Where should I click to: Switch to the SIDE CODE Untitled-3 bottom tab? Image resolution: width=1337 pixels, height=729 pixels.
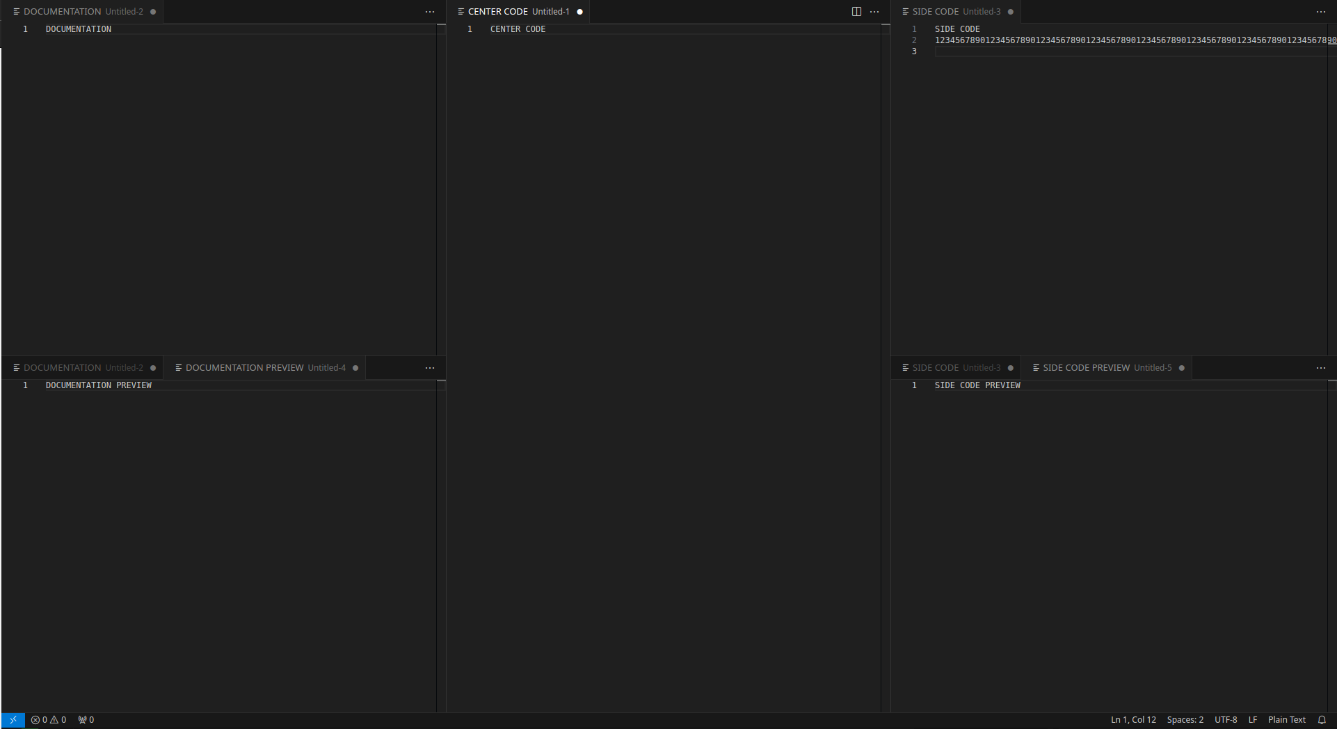[x=956, y=367]
